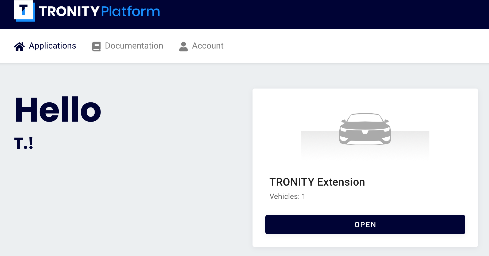Click the blue "Platform" word in the header
489x256 pixels.
(x=130, y=11)
